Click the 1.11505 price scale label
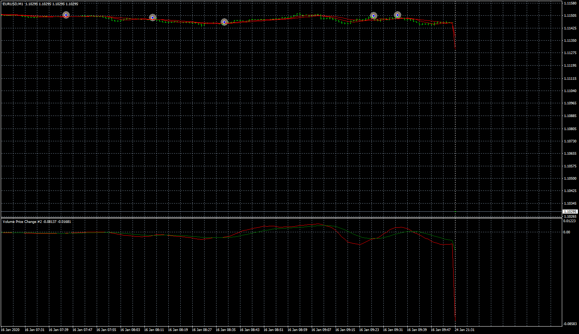 [570, 16]
